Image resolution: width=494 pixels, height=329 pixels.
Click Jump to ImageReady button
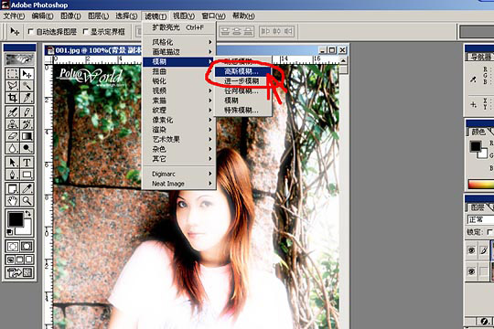pos(19,272)
